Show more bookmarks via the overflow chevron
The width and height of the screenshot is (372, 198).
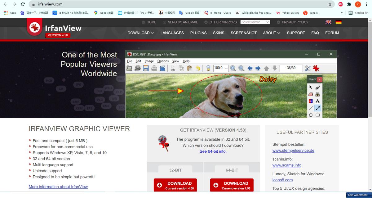(x=342, y=13)
